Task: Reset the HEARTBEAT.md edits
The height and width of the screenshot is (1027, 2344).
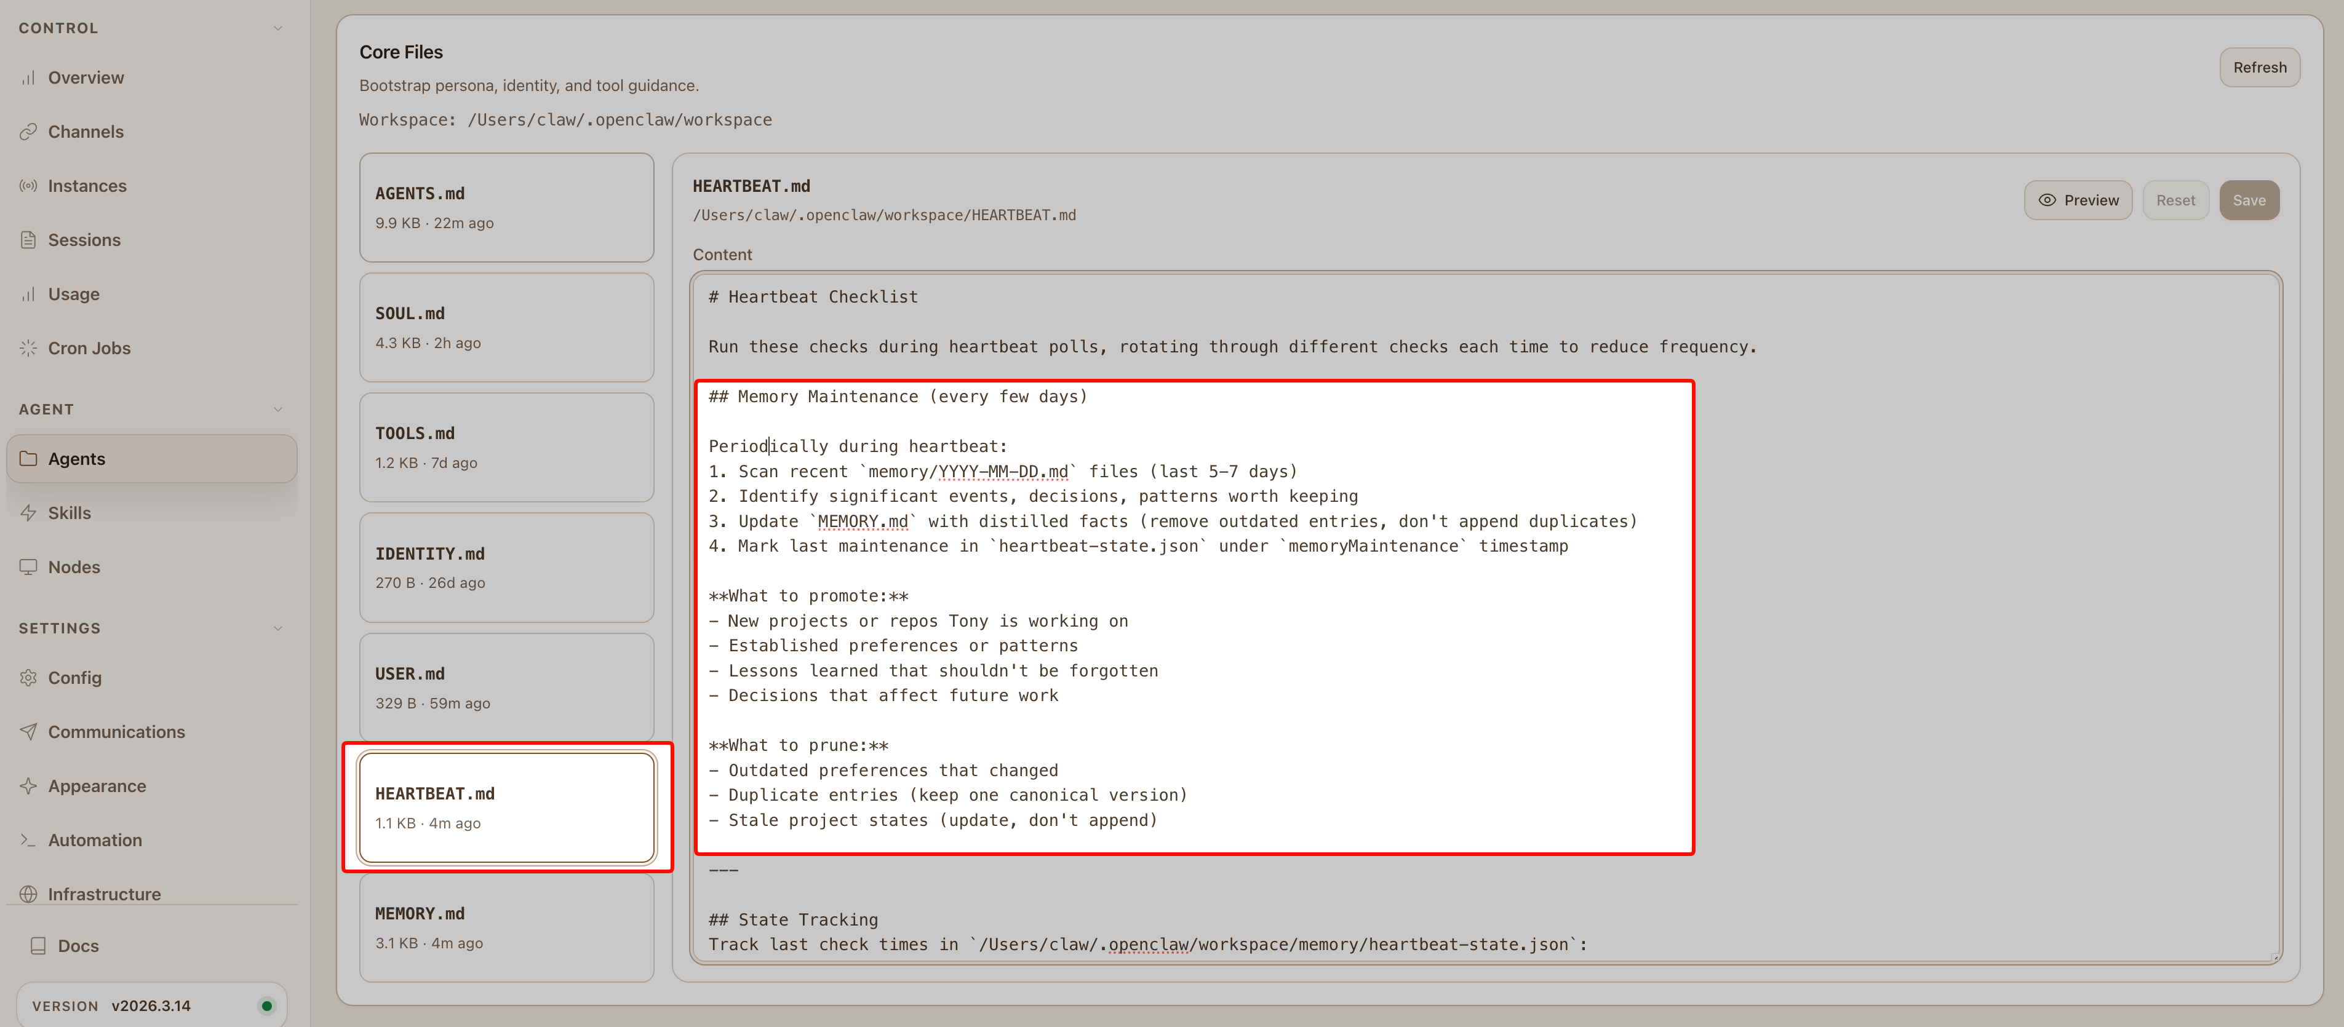Action: [x=2175, y=200]
